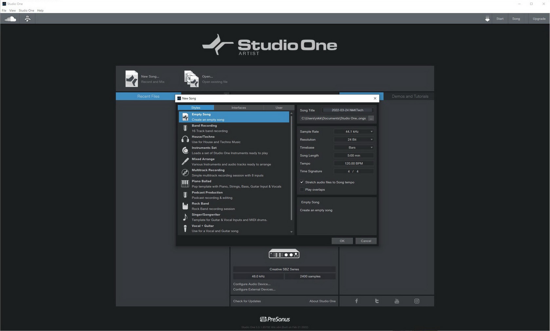Screen dimensions: 550x331
Task: Select the Singer/Songwriter note icon
Action: 185,217
